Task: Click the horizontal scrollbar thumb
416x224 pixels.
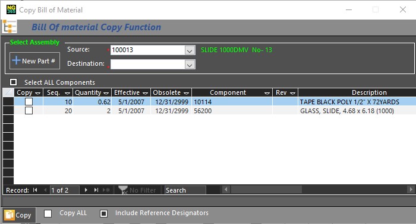Action: pos(266,190)
